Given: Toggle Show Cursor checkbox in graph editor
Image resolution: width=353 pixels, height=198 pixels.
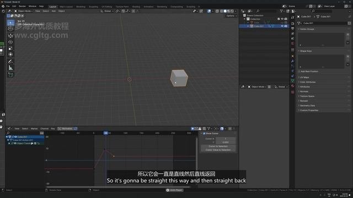Looking at the screenshot, I should pyautogui.click(x=204, y=133).
